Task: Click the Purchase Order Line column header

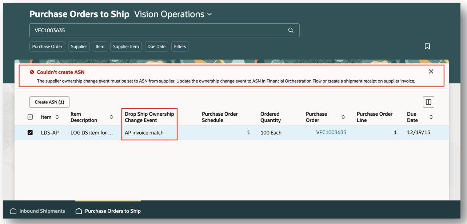Action: point(375,117)
